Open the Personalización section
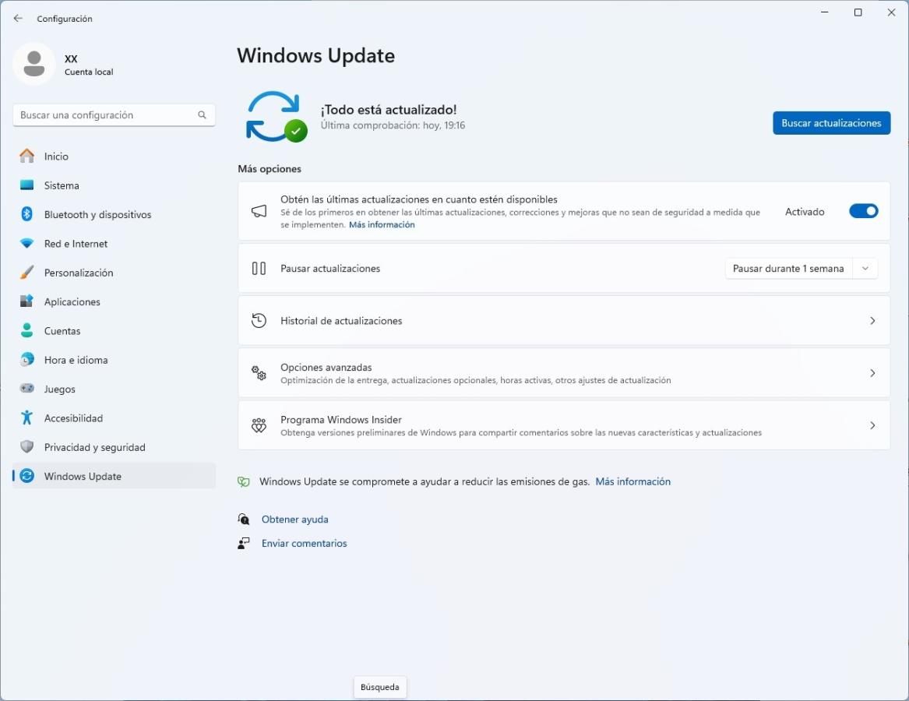This screenshot has width=909, height=701. coord(114,273)
